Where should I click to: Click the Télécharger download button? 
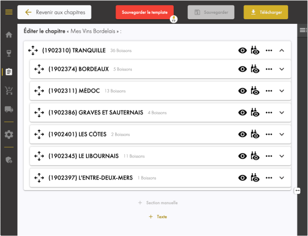pos(266,12)
